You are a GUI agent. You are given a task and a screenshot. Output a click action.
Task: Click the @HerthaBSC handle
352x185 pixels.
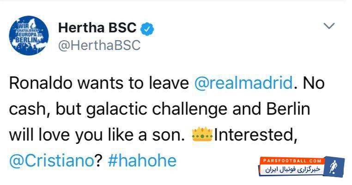99,45
